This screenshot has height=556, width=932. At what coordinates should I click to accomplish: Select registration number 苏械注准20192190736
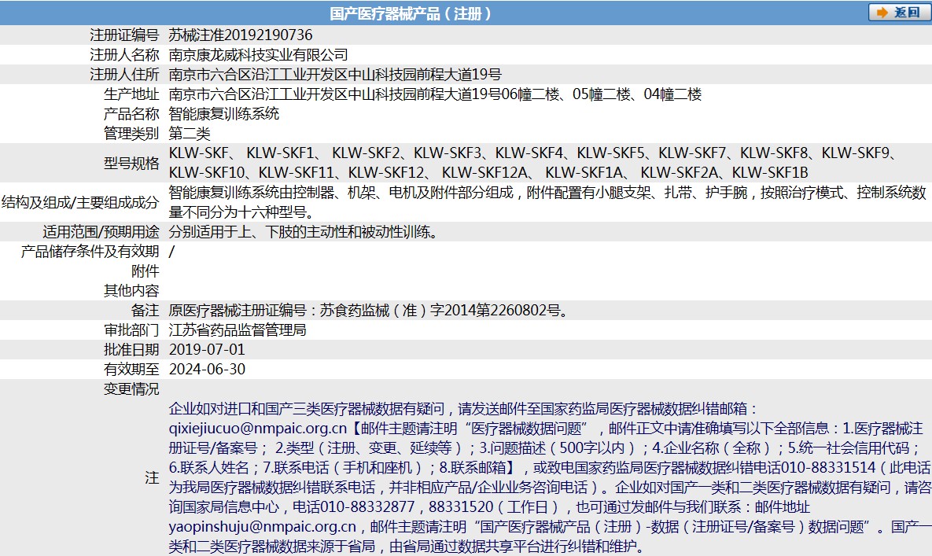tap(241, 35)
